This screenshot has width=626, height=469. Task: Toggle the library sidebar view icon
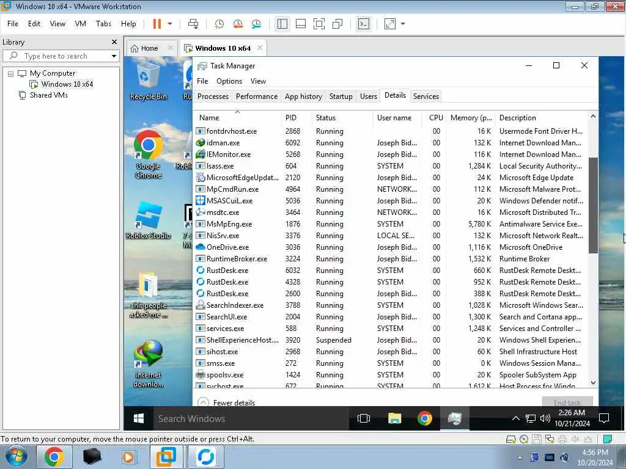pos(282,24)
